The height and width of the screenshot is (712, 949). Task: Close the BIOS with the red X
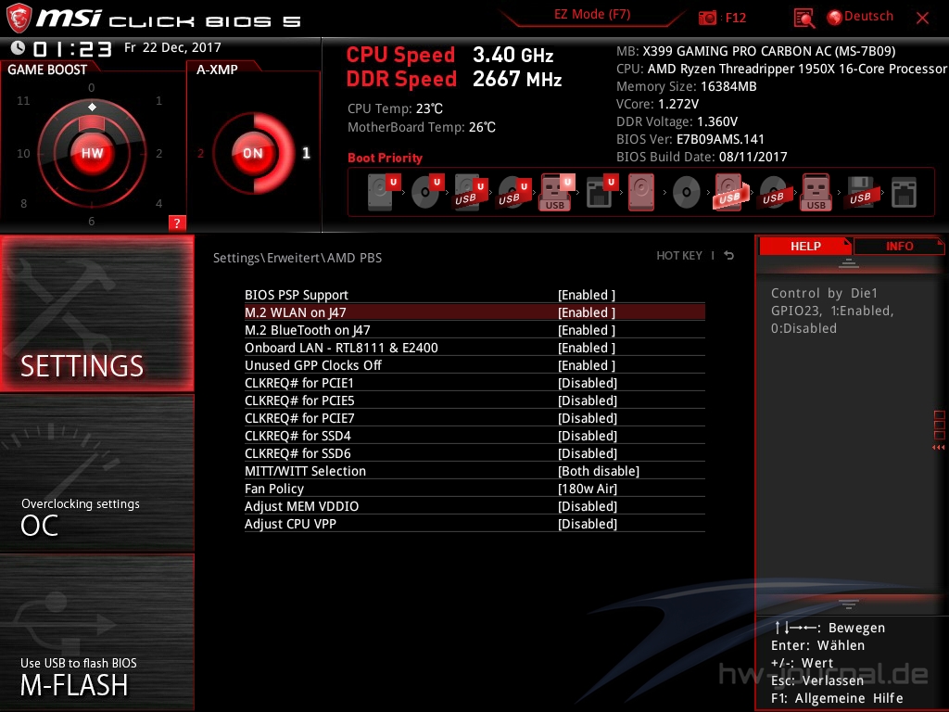(x=922, y=18)
